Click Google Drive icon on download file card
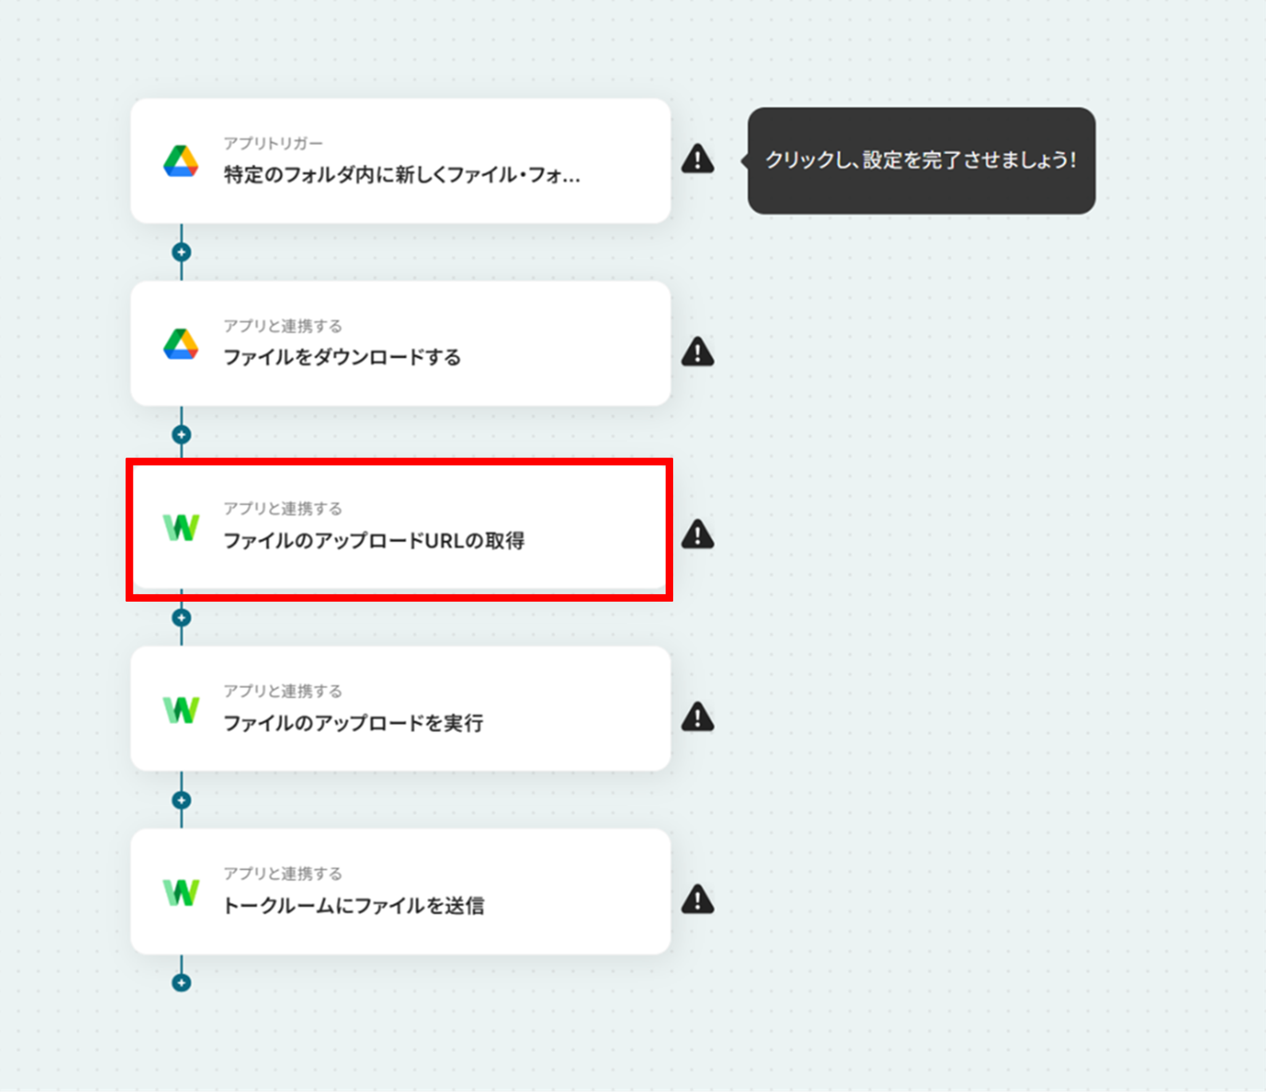Viewport: 1266px width, 1092px height. 181,344
